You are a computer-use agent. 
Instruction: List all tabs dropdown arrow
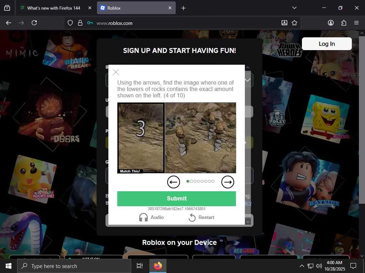point(294,8)
